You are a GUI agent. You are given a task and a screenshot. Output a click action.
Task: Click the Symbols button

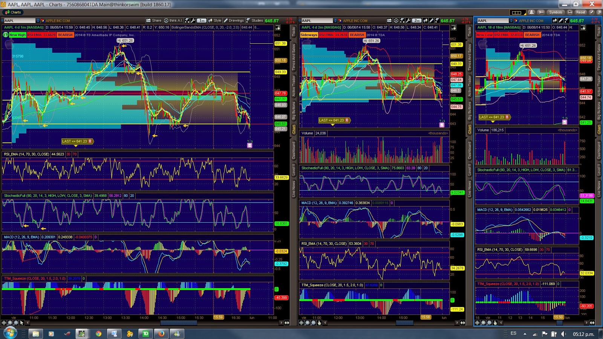point(556,12)
